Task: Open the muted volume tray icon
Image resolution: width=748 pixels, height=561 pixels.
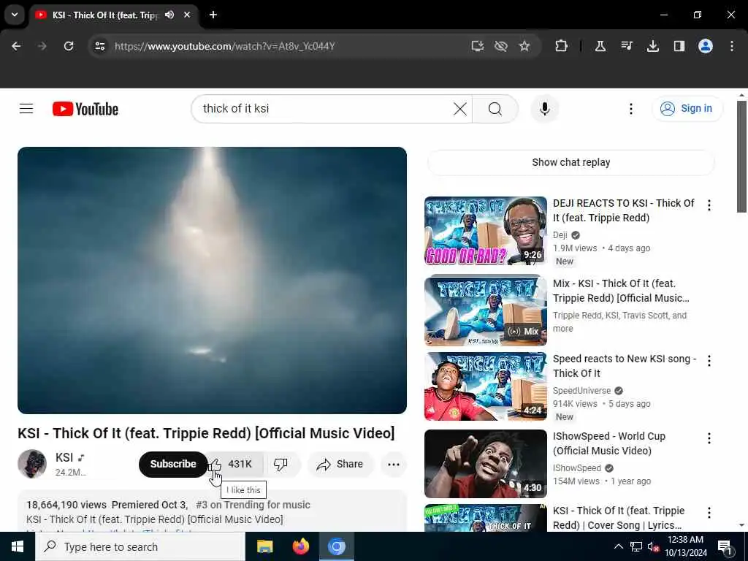Action: tap(653, 546)
